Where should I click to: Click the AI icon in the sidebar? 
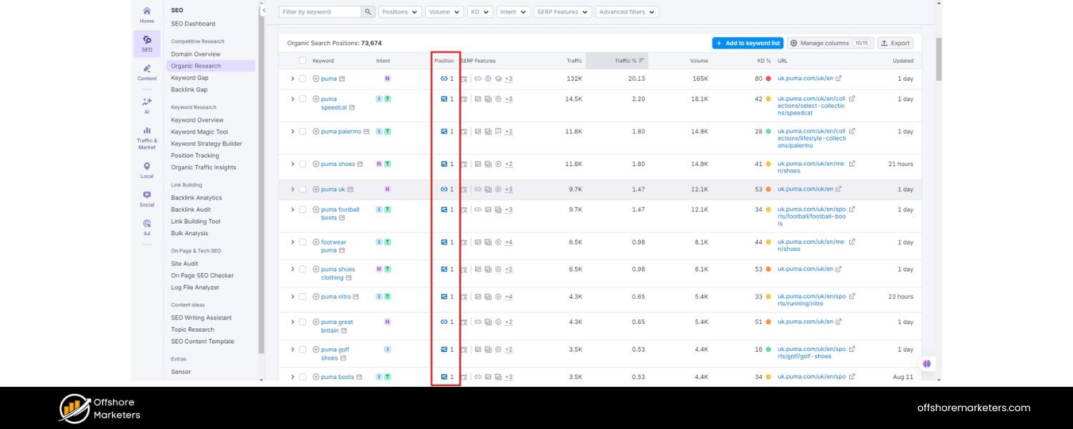click(147, 103)
